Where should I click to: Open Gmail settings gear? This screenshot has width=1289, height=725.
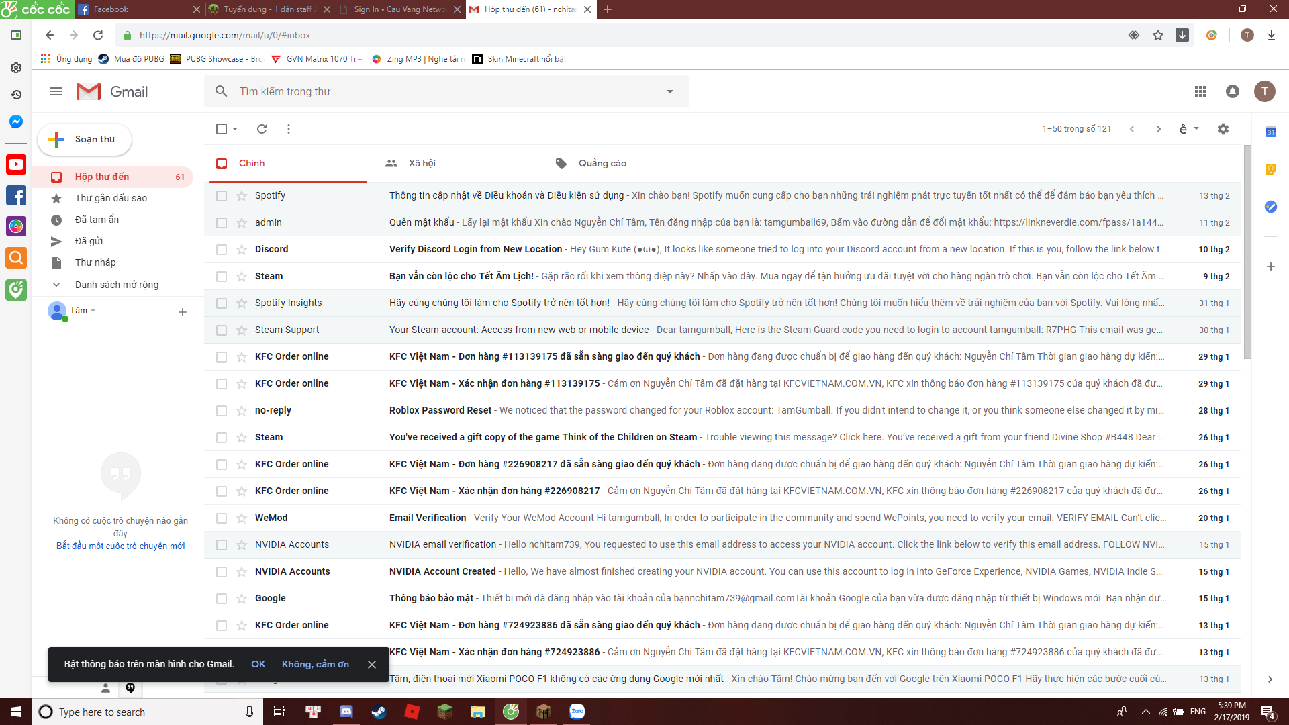(1223, 129)
